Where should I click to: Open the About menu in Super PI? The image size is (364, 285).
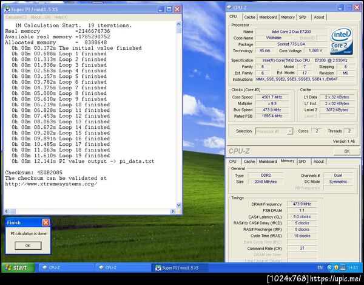(x=41, y=17)
